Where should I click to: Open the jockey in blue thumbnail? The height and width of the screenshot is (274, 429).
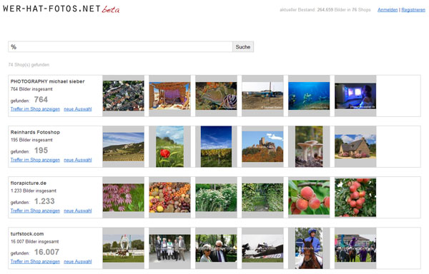click(309, 248)
